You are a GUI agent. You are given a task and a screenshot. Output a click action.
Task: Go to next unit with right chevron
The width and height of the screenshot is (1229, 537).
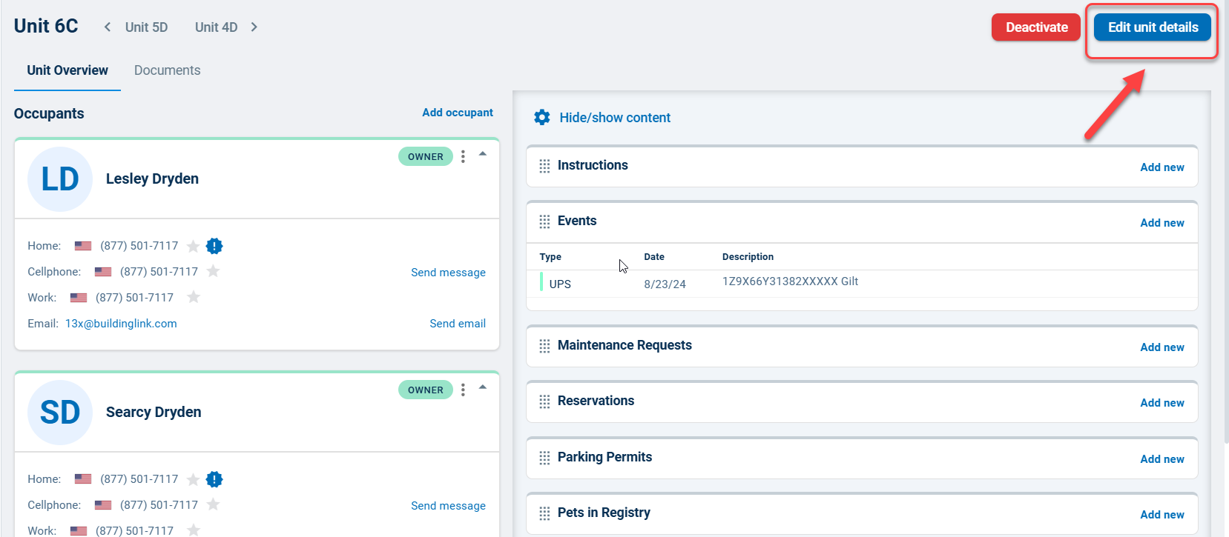pyautogui.click(x=254, y=27)
